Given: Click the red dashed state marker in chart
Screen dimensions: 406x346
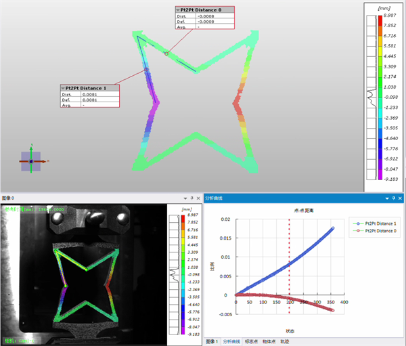Looking at the screenshot, I should [x=289, y=266].
